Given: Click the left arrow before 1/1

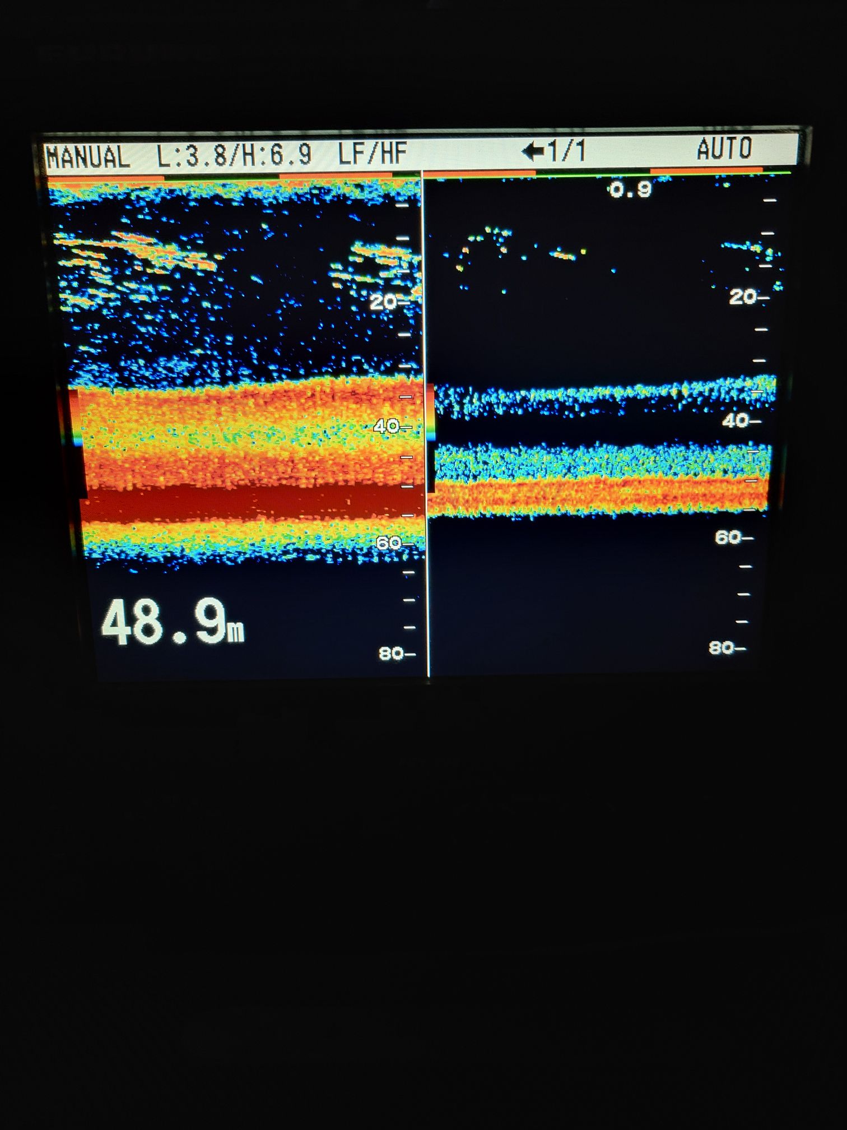Looking at the screenshot, I should (x=533, y=151).
